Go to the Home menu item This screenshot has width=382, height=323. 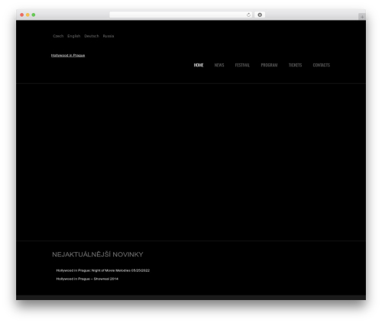199,65
